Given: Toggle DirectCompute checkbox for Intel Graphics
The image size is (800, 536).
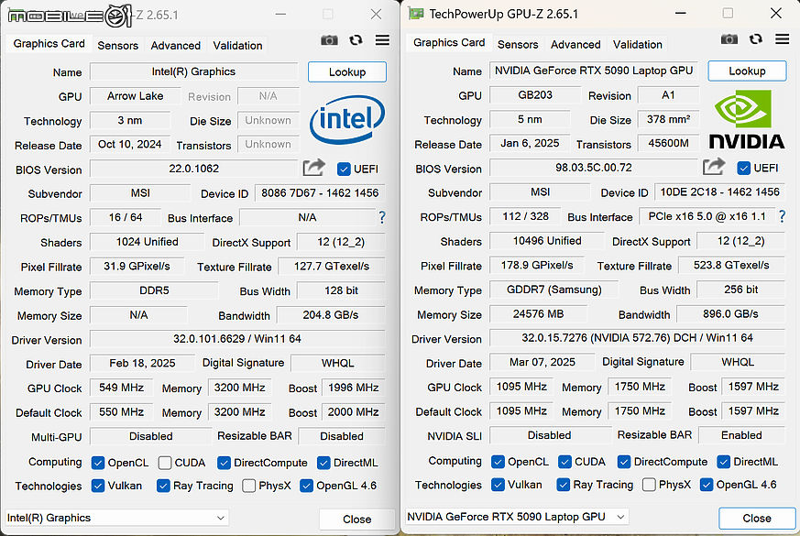Looking at the screenshot, I should (x=224, y=463).
